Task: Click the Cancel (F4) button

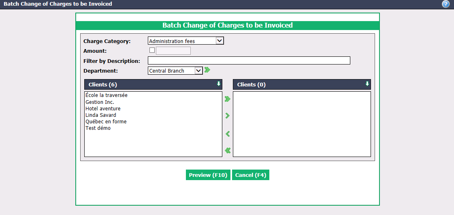Action: [250, 175]
